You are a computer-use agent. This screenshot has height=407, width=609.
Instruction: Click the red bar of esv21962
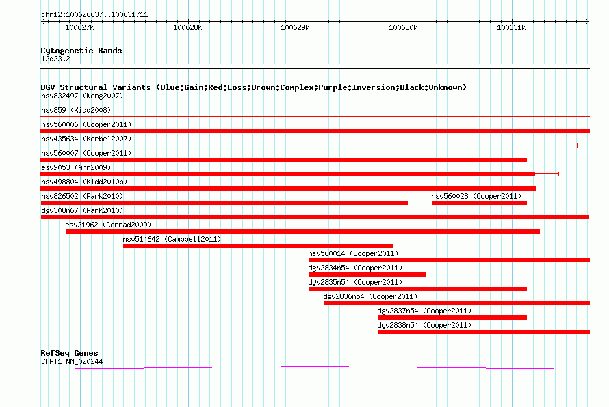[302, 231]
